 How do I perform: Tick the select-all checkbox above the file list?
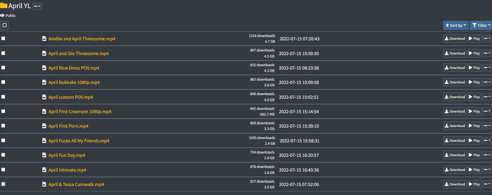click(5, 25)
